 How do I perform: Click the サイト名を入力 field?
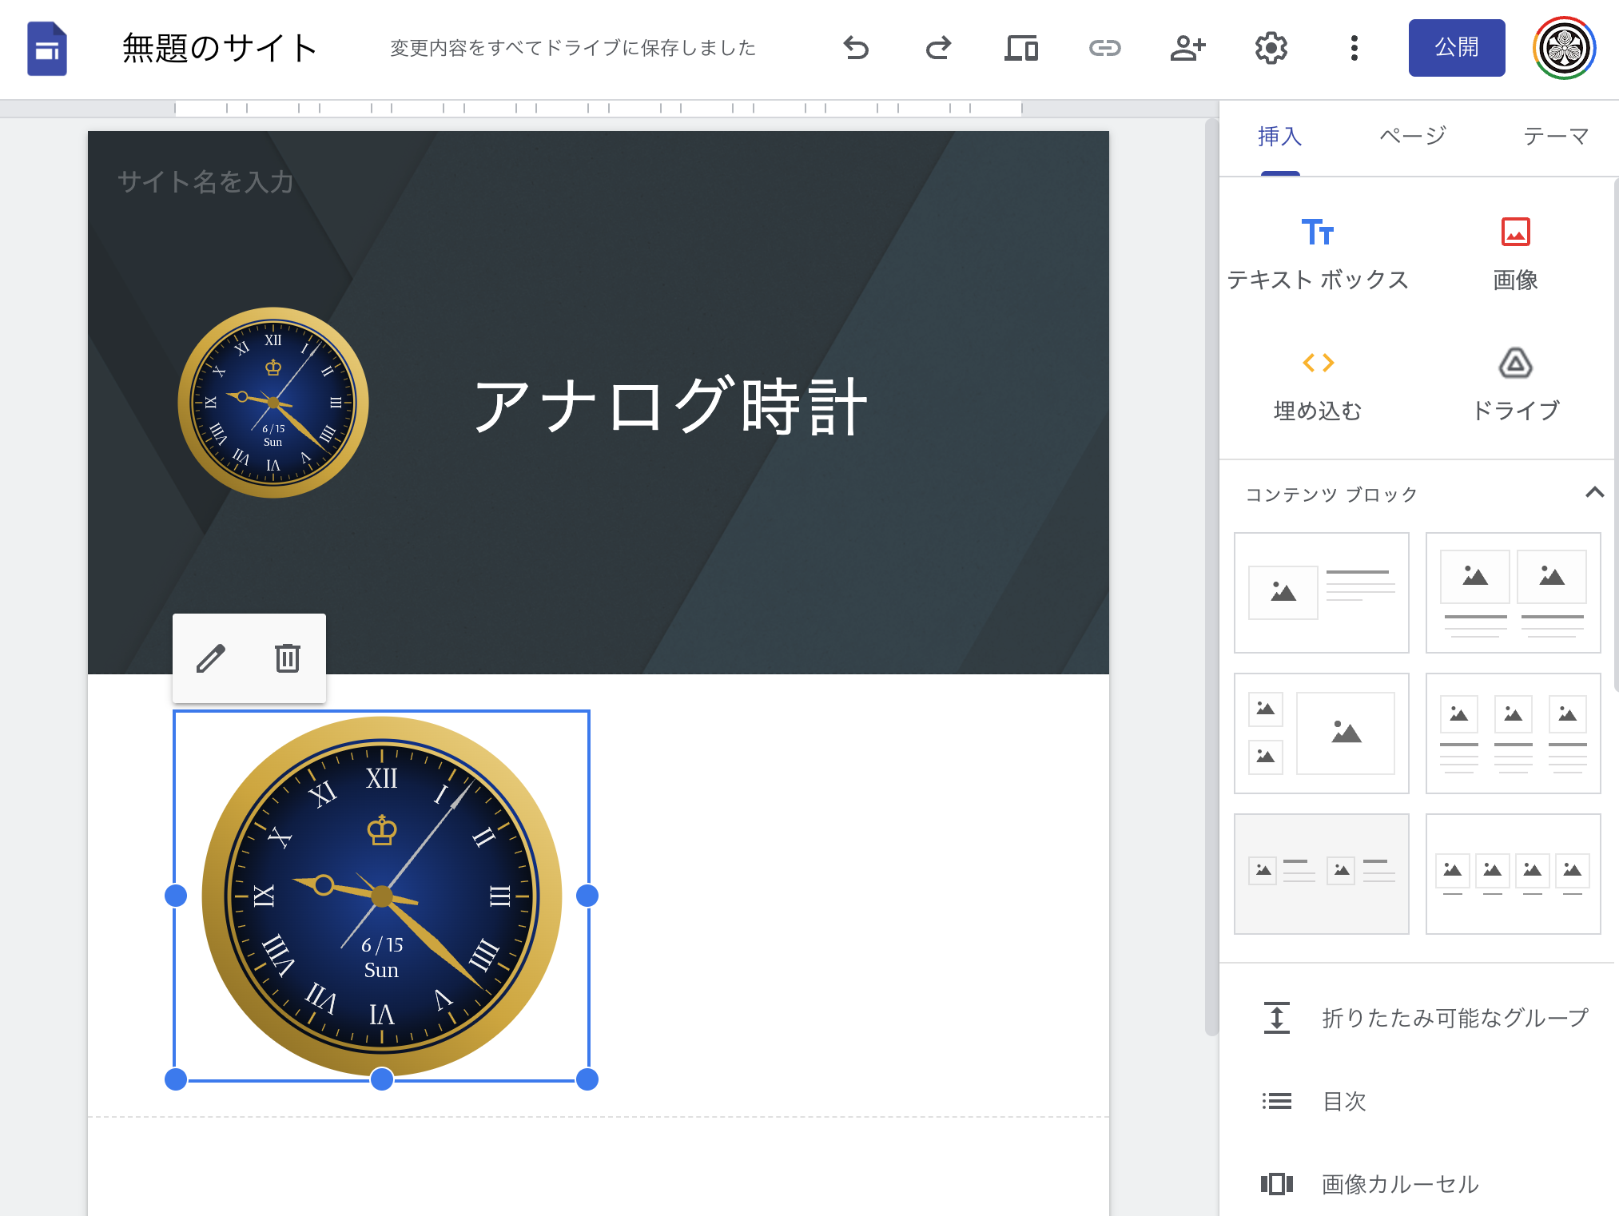tap(205, 182)
